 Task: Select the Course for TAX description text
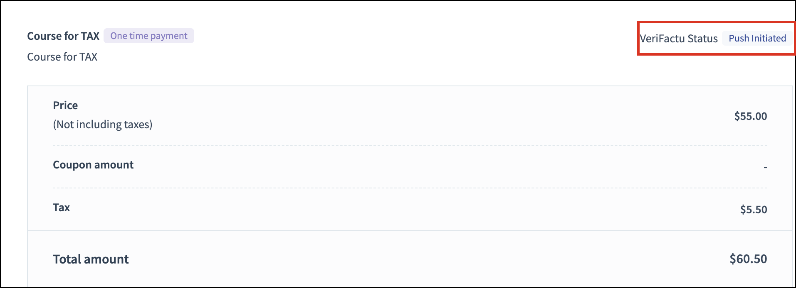(62, 57)
